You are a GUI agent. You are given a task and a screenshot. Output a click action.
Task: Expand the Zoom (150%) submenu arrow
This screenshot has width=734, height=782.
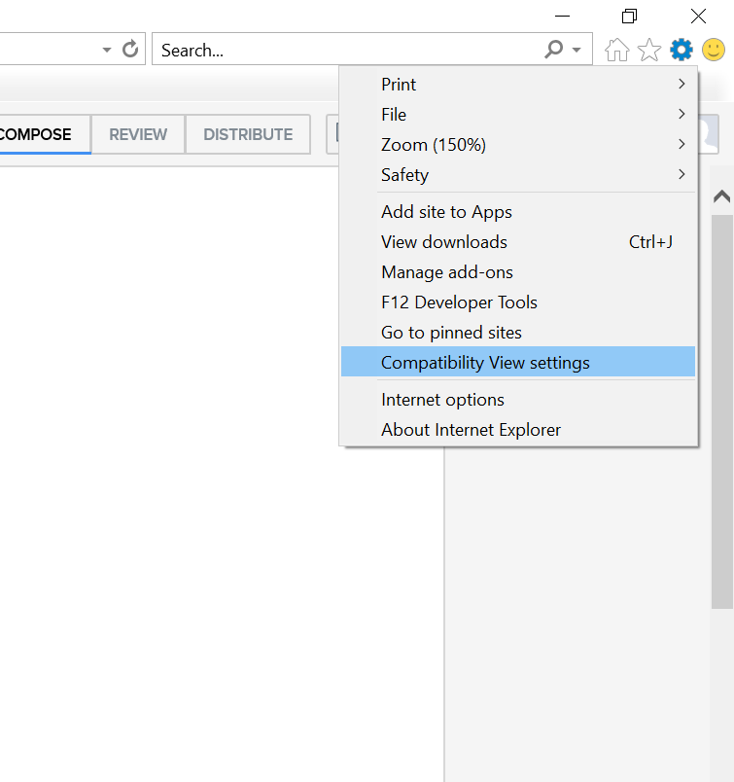point(682,144)
